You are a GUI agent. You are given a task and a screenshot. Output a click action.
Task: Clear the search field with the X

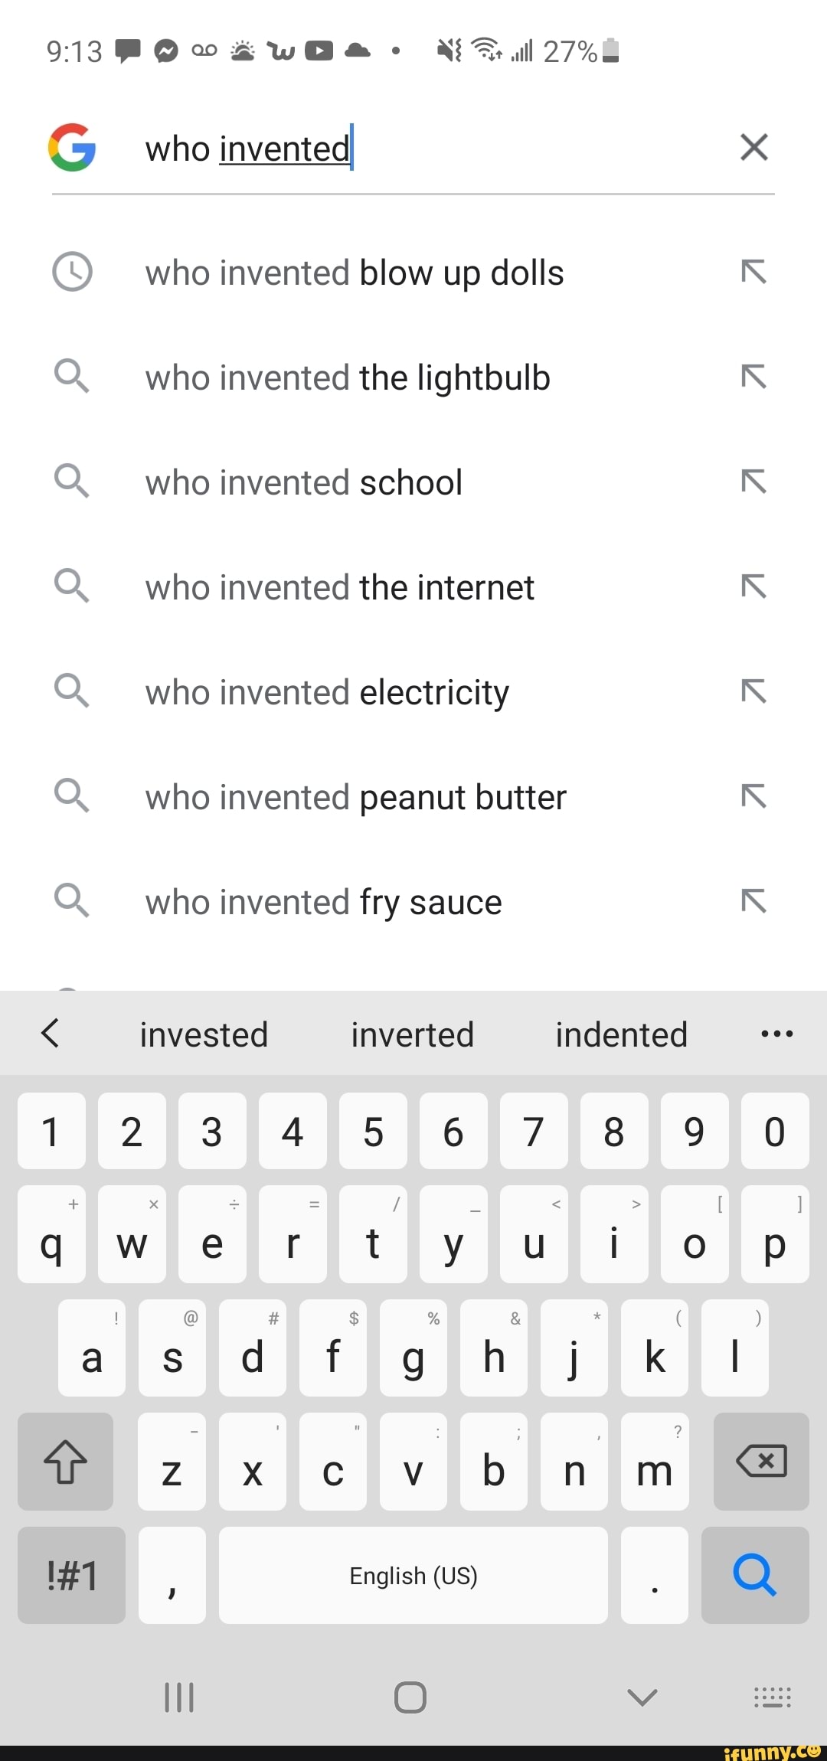(753, 148)
